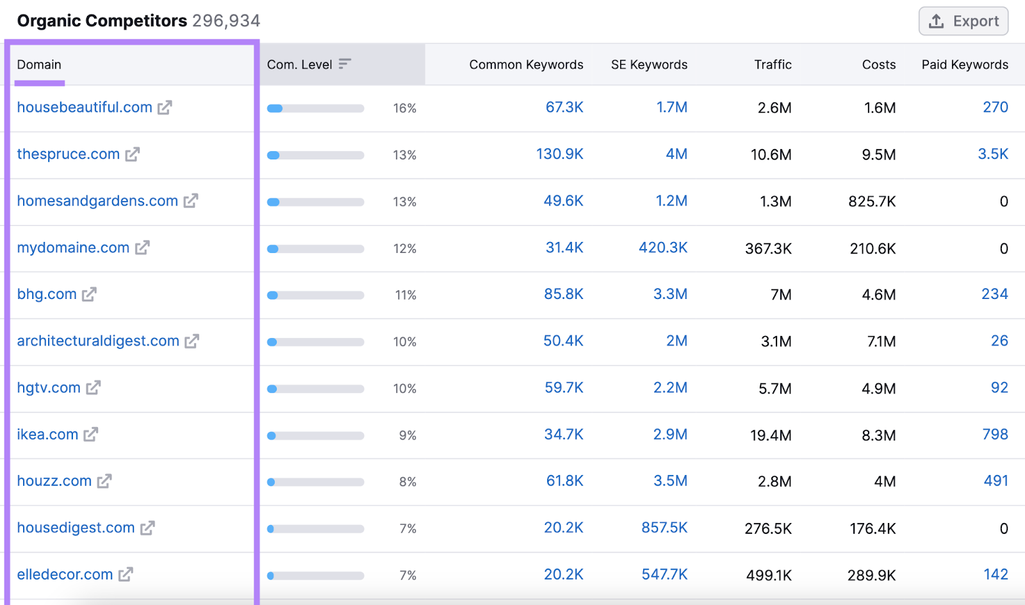The height and width of the screenshot is (605, 1025).
Task: Open ikea.com in new tab using its icon
Action: click(x=92, y=435)
